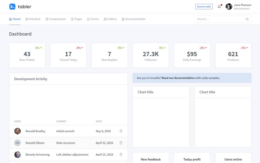
Task: Switch to the Gallery tab
Action: [110, 19]
